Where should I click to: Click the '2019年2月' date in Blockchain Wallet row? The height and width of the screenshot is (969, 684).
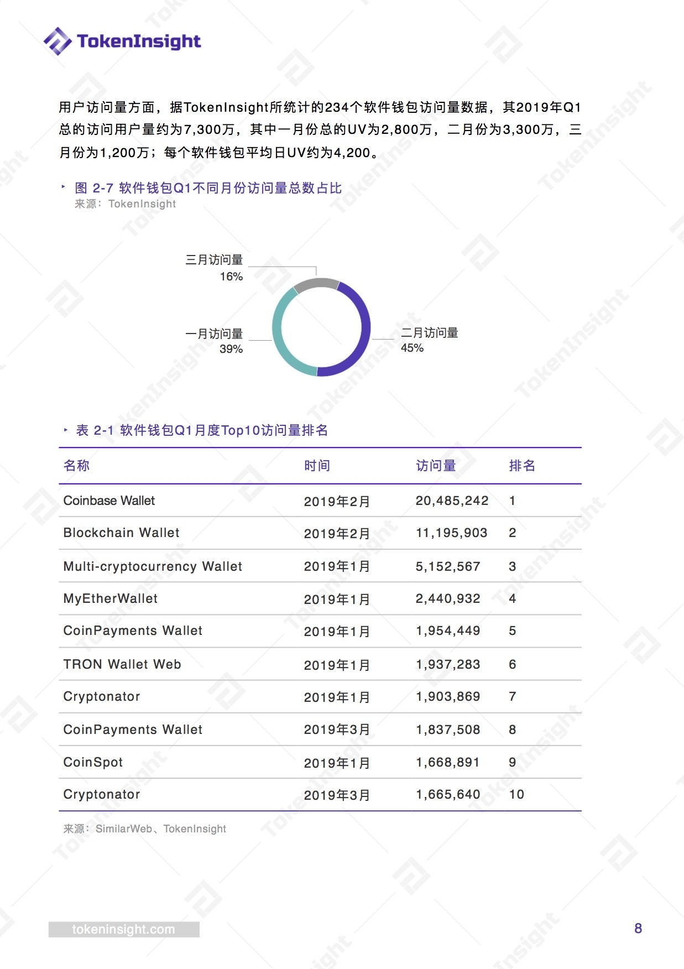pos(337,534)
